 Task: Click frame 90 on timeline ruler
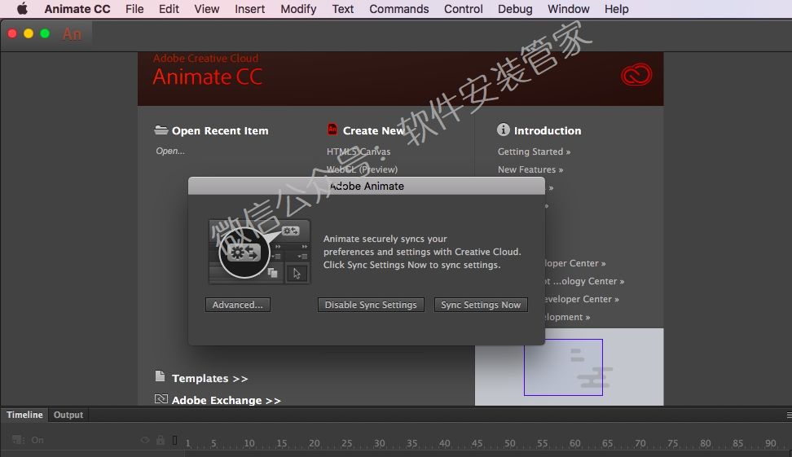click(x=770, y=443)
